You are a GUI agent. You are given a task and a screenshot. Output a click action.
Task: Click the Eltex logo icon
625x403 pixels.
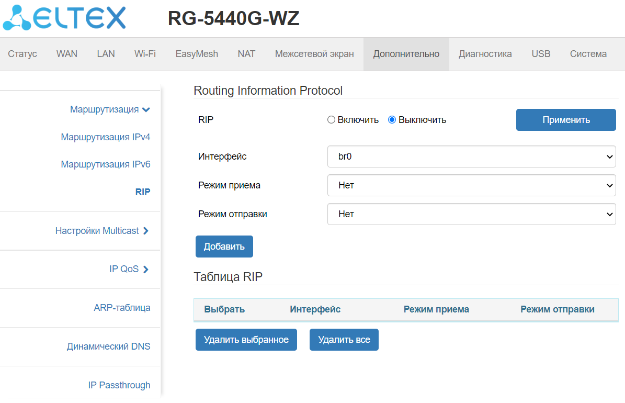(17, 18)
